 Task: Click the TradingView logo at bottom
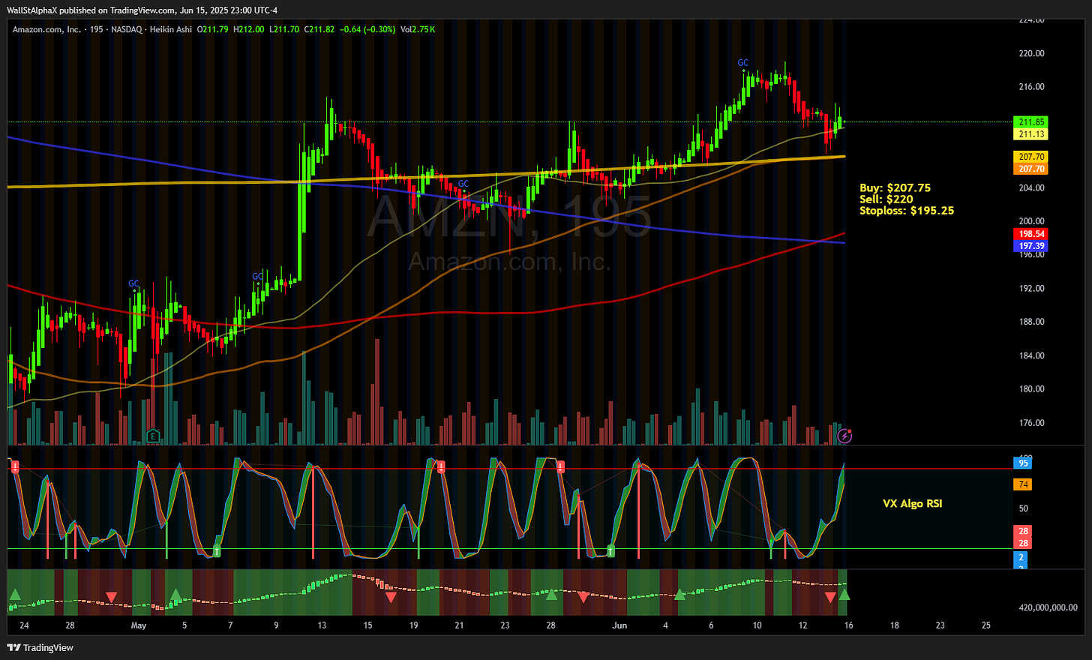(41, 647)
